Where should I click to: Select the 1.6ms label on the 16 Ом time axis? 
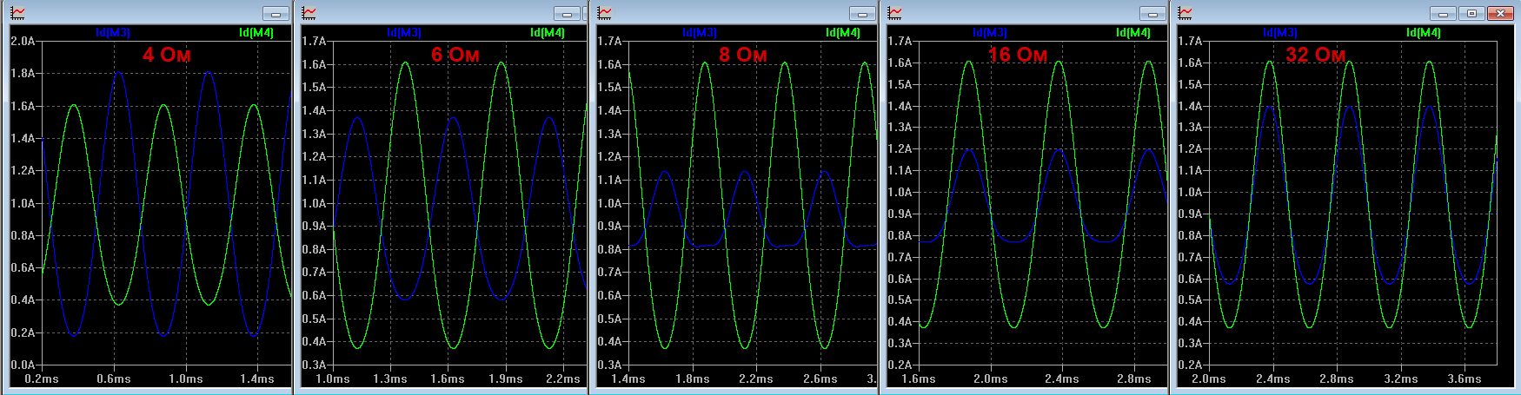click(x=919, y=379)
